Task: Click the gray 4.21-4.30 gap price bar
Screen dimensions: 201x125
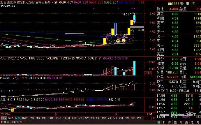Action: (137, 27)
